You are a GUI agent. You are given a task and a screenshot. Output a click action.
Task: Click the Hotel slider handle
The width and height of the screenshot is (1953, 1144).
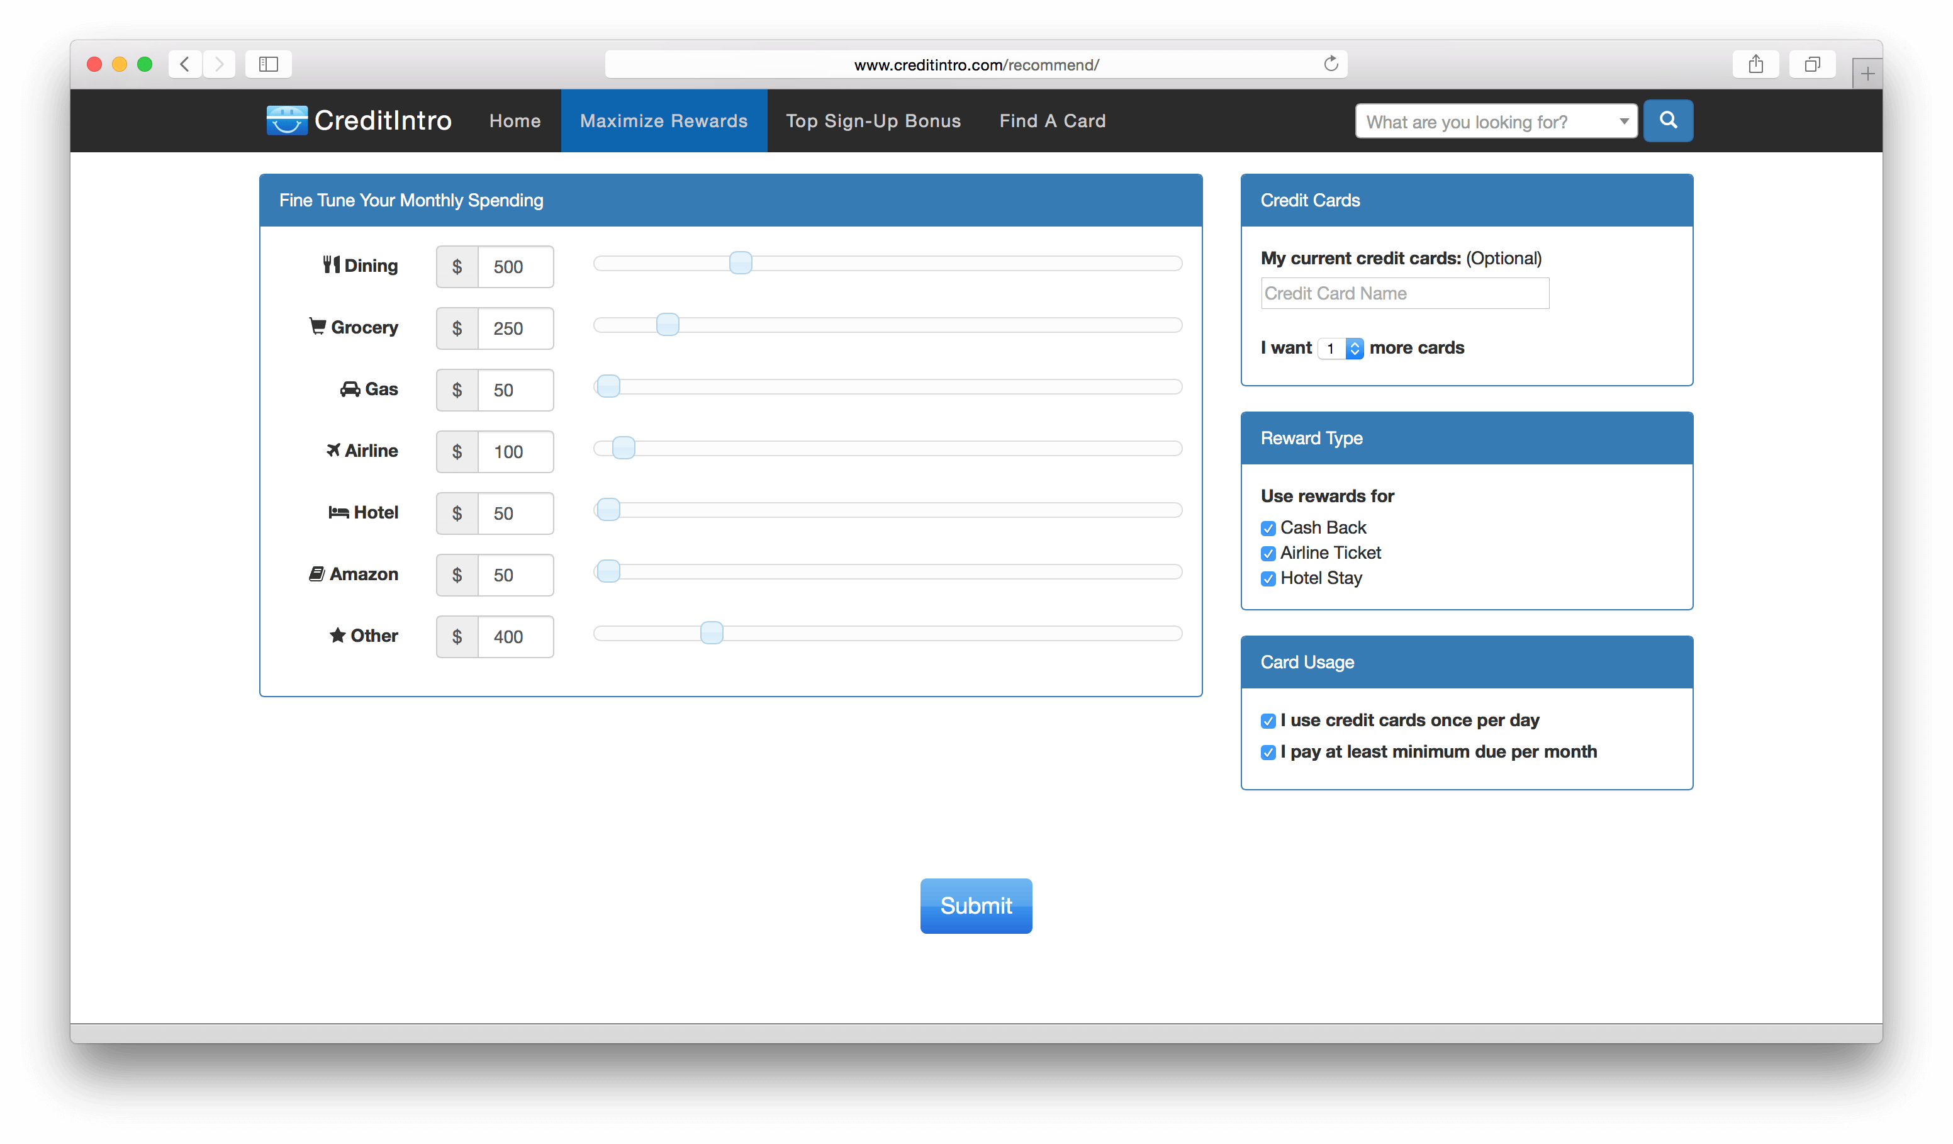[x=608, y=509]
